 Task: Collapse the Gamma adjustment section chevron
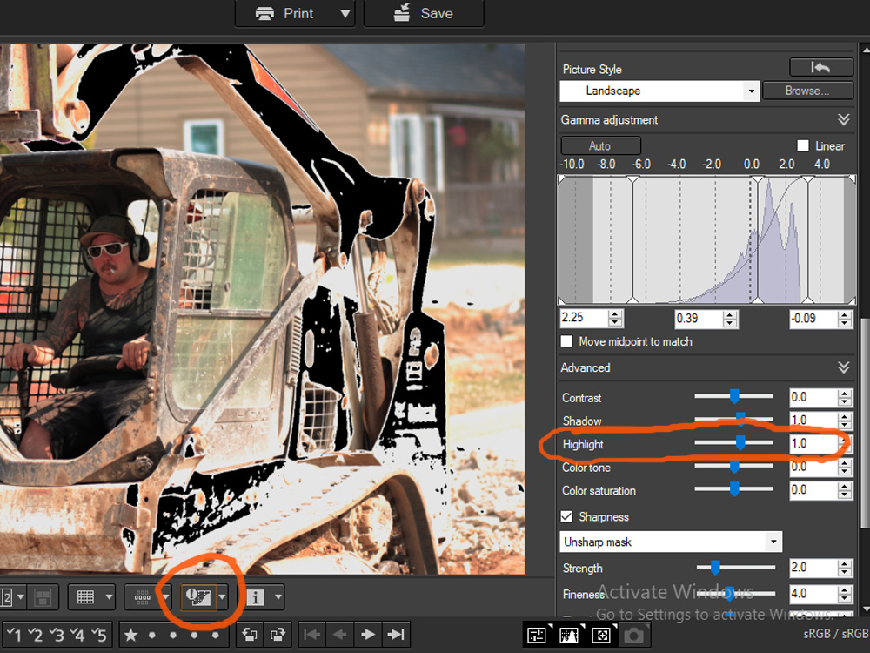tap(843, 119)
